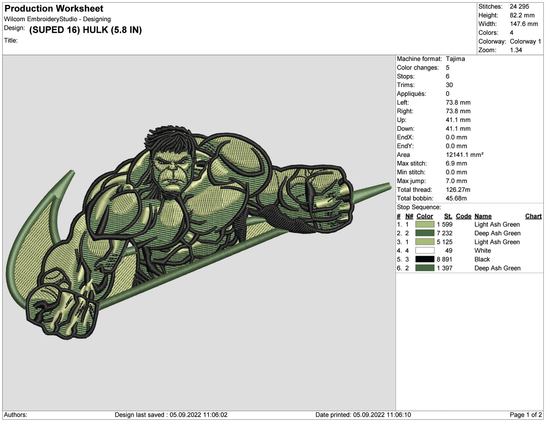Click the stitches value '24 295'
Image resolution: width=546 pixels, height=422 pixels.
[x=520, y=6]
